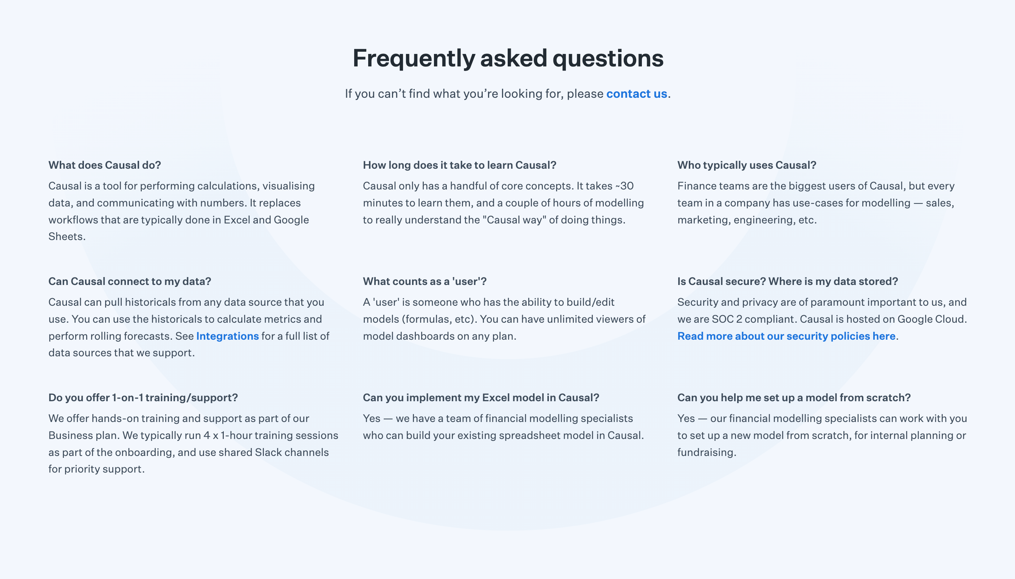Click the 'What does Causal do?' question

click(x=105, y=165)
